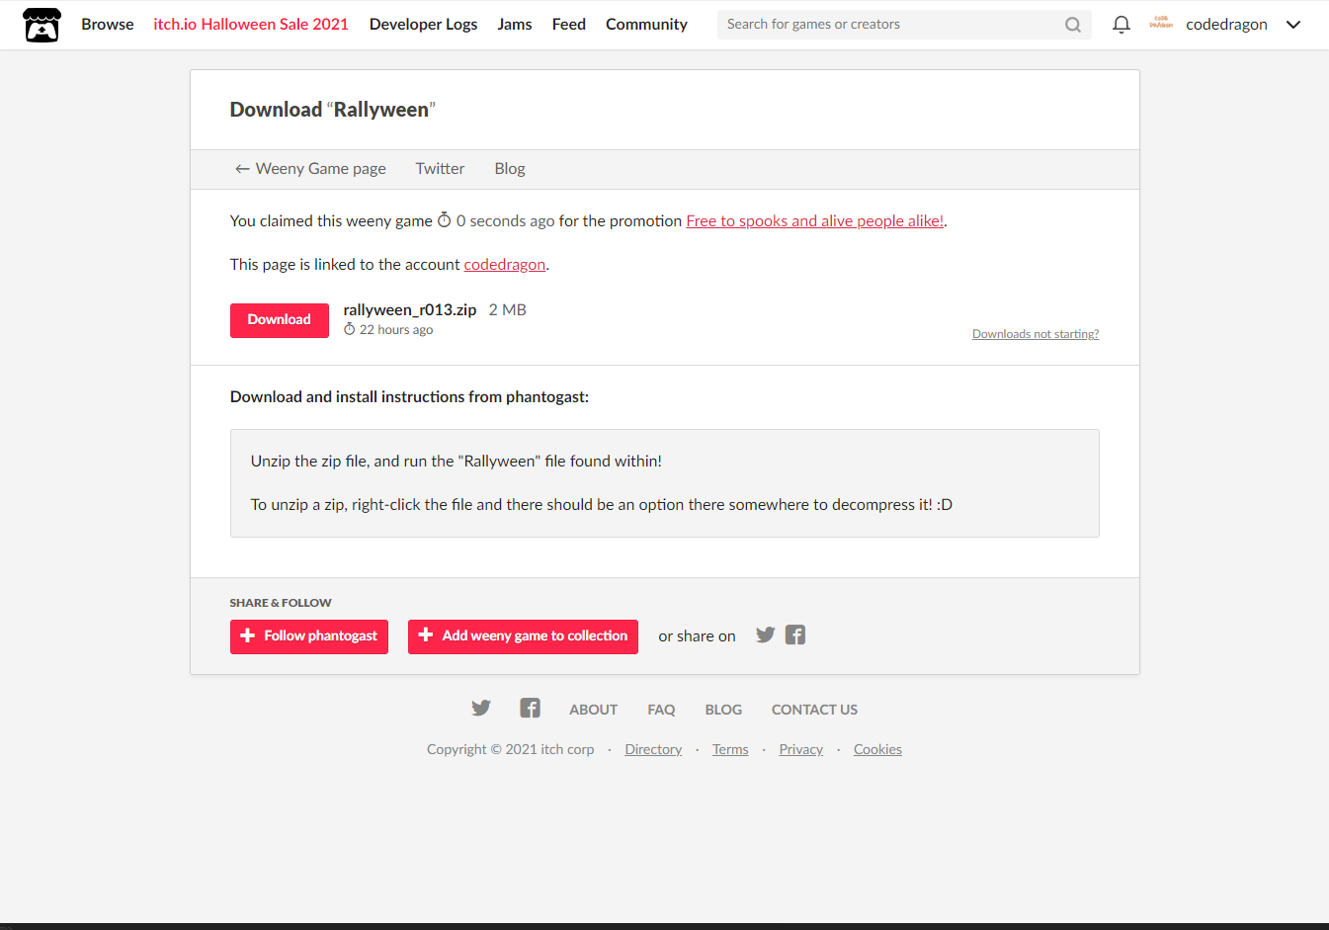Click the 'Download "Rallyween"' heading
1329x930 pixels.
tap(333, 110)
